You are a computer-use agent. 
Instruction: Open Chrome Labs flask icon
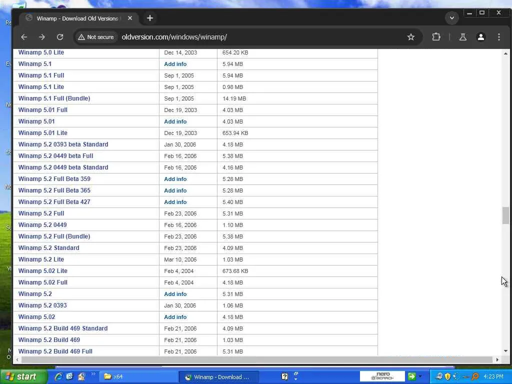coord(462,37)
